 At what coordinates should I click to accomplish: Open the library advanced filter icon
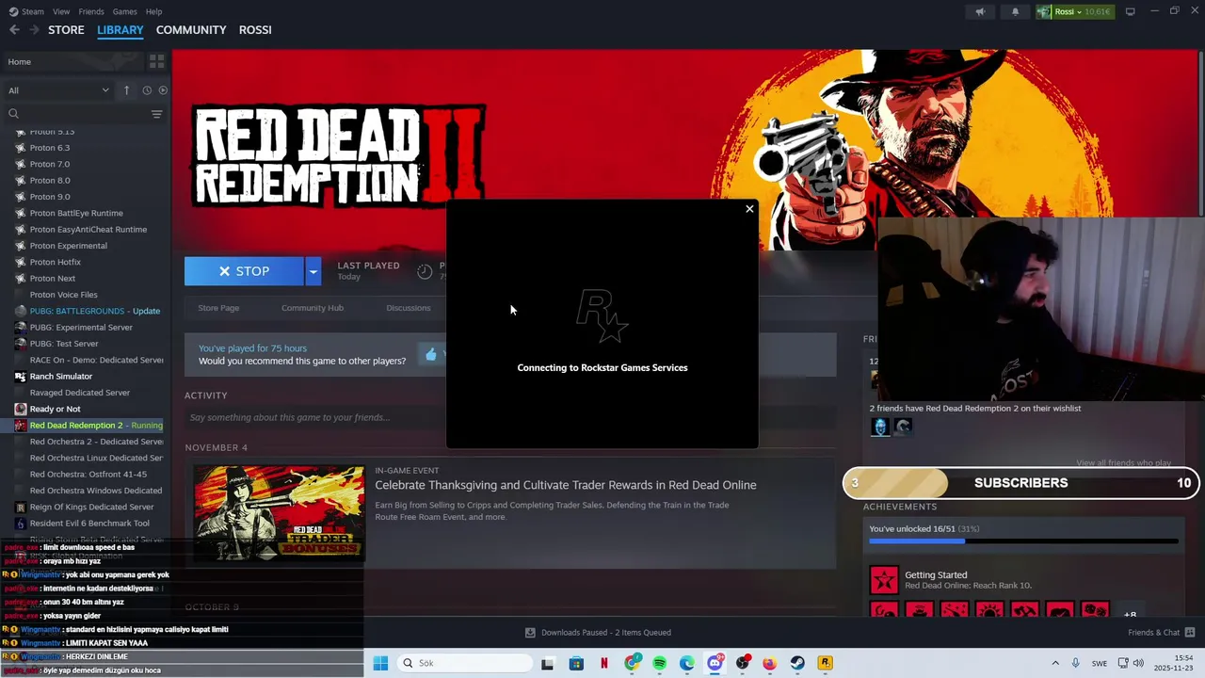point(156,114)
